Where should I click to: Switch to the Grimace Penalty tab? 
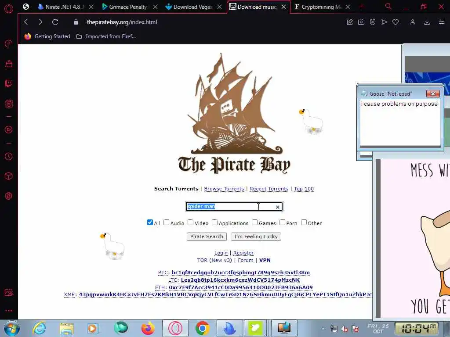pyautogui.click(x=128, y=7)
